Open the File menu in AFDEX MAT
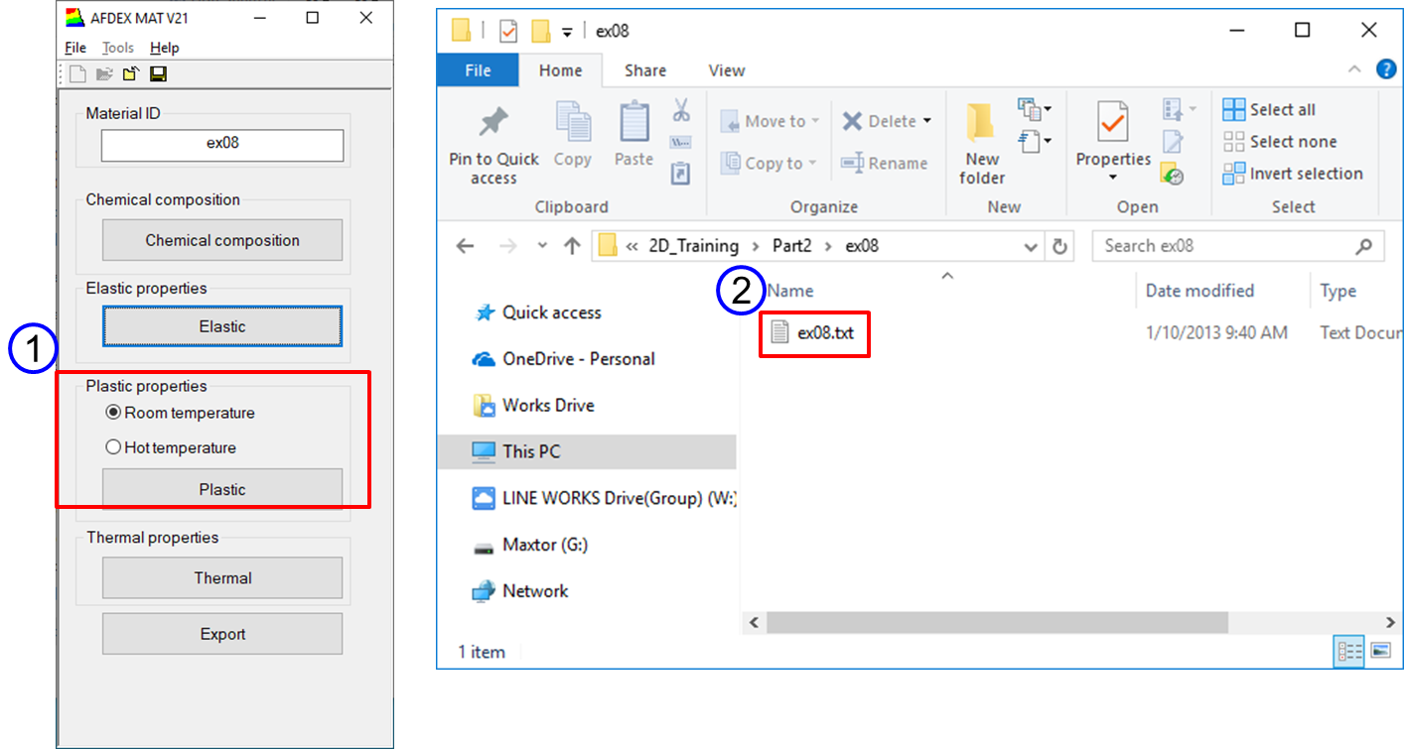The image size is (1404, 749). click(x=75, y=48)
